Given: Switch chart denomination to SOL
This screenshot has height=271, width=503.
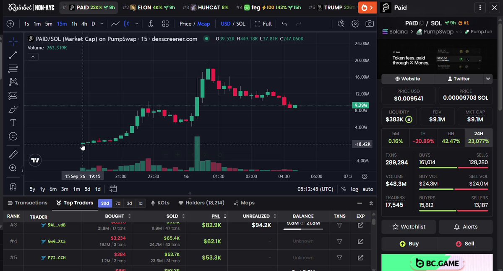Looking at the screenshot, I should [x=241, y=24].
